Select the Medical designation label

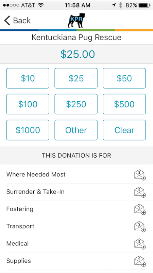click(18, 243)
